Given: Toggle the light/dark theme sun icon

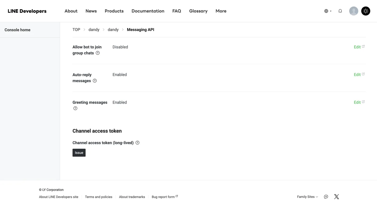Looking at the screenshot, I should [x=366, y=11].
